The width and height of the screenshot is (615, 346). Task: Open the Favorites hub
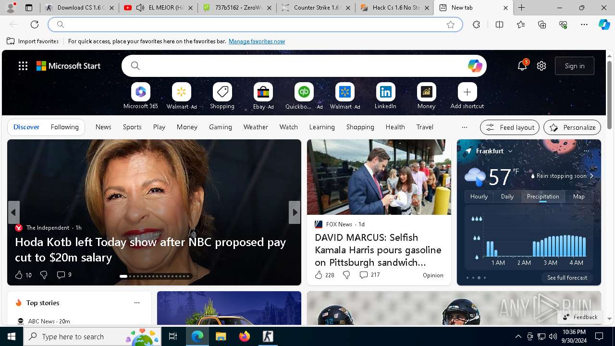click(521, 25)
